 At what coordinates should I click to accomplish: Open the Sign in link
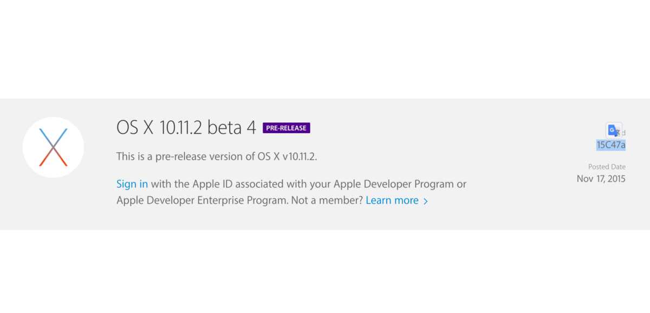(132, 184)
